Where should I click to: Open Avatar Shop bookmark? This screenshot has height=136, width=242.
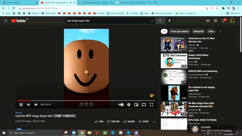(48, 14)
